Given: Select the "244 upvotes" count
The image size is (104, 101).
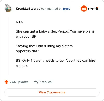Looking at the screenshot, I should [19, 82].
